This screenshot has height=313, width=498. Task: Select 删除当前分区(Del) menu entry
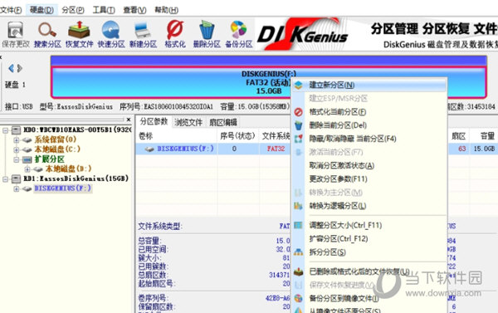[369, 125]
